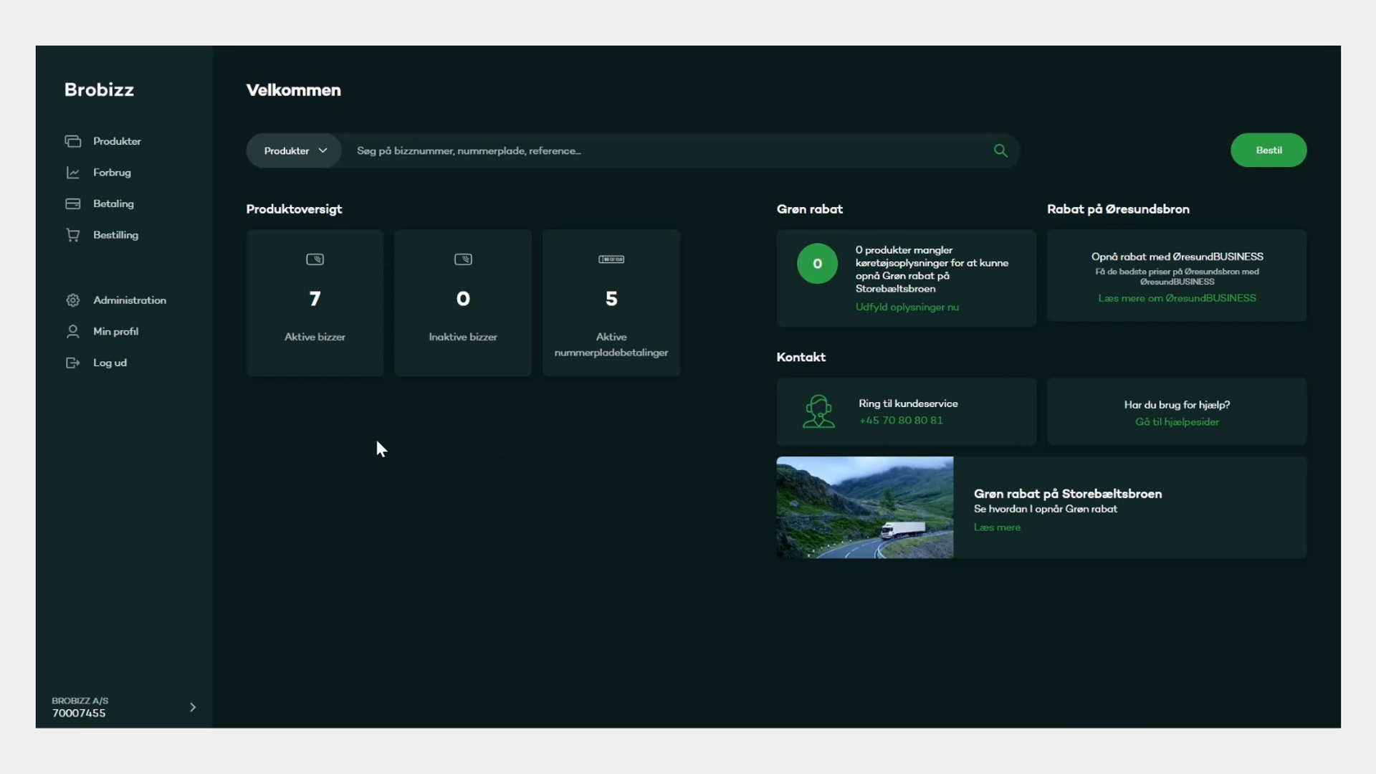
Task: Select Betaling in the sidebar
Action: (113, 204)
